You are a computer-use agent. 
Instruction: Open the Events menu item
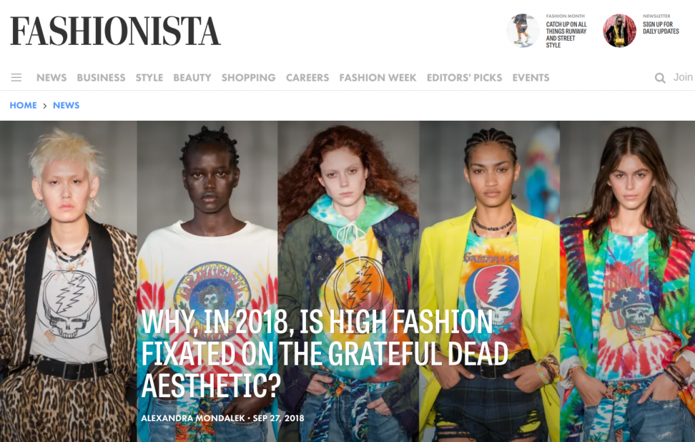coord(531,77)
